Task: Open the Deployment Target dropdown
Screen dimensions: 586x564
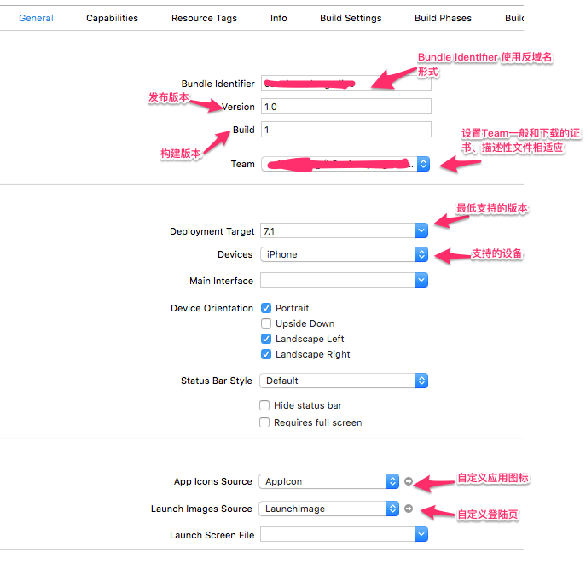Action: click(421, 230)
